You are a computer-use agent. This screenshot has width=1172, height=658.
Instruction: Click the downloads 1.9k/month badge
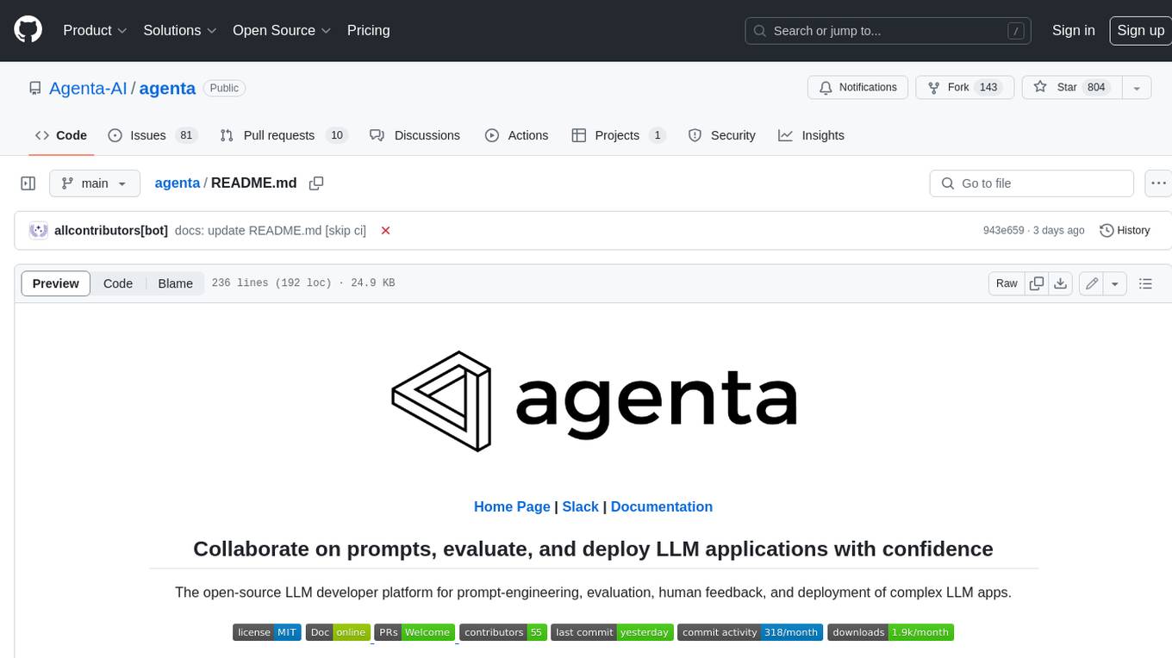click(890, 632)
